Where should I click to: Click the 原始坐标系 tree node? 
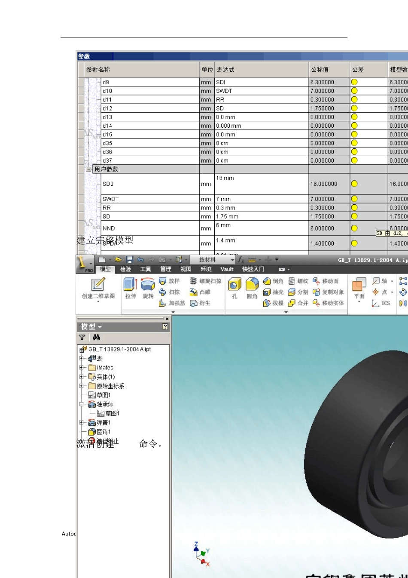point(110,386)
